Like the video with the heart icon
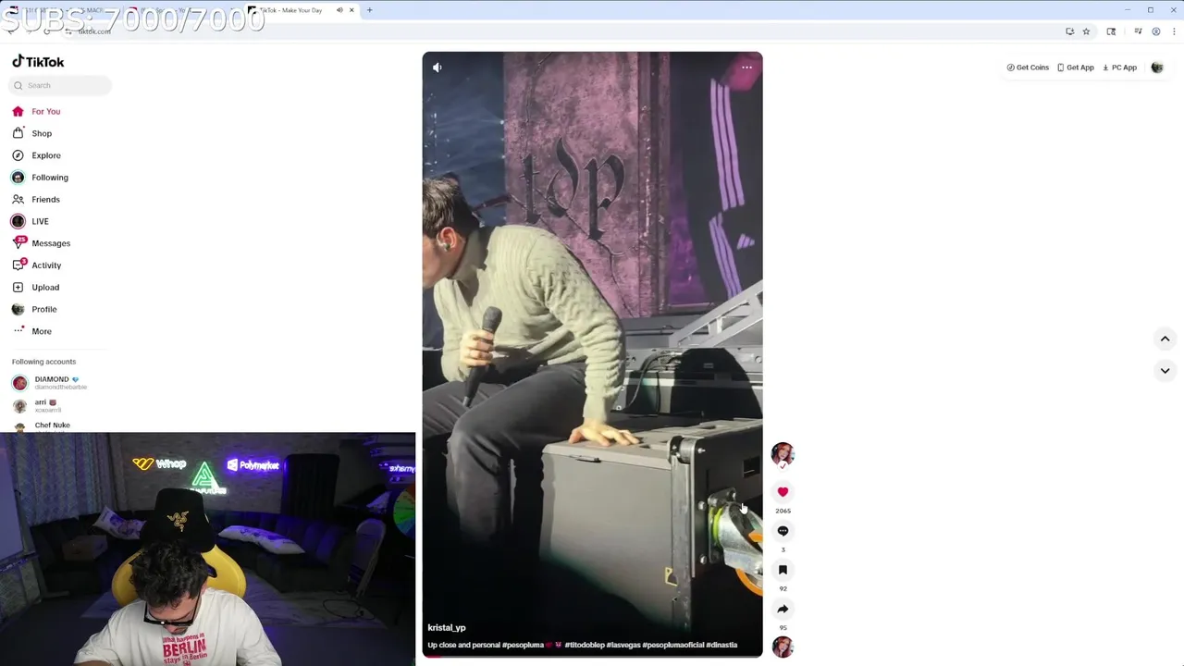This screenshot has width=1184, height=666. 783,492
